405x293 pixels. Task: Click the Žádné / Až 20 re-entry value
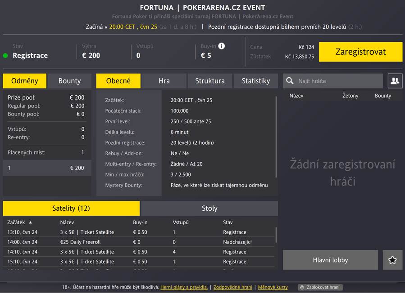187,164
